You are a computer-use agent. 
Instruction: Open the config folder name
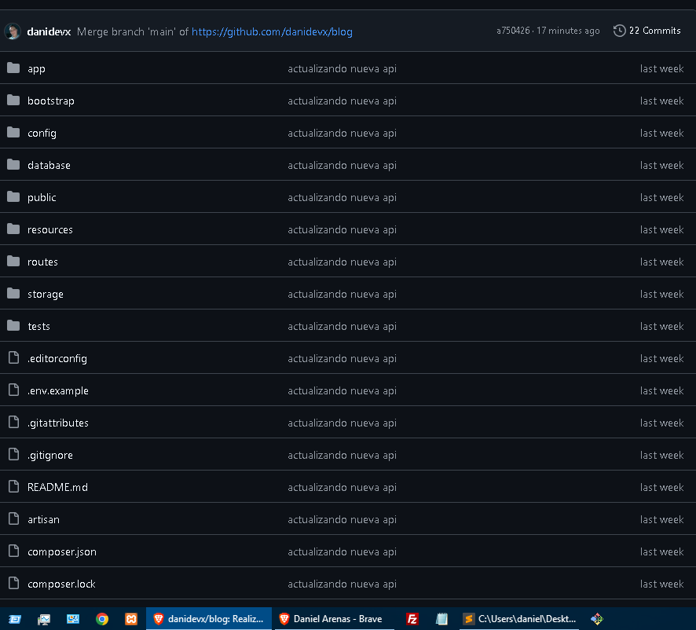pos(42,134)
